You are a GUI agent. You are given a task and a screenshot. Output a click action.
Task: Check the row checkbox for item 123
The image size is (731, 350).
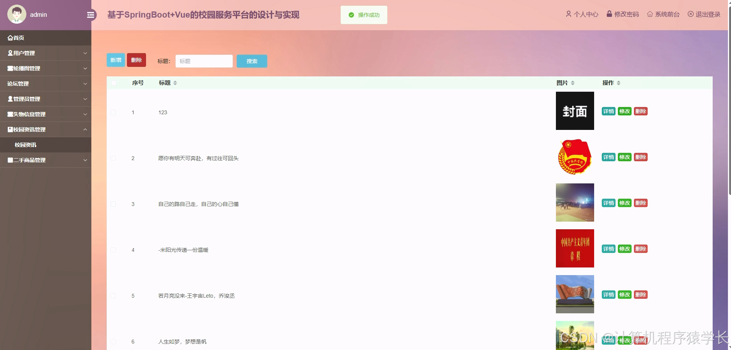point(113,112)
